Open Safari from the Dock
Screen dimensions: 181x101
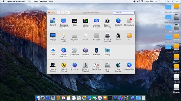click(x=48, y=98)
